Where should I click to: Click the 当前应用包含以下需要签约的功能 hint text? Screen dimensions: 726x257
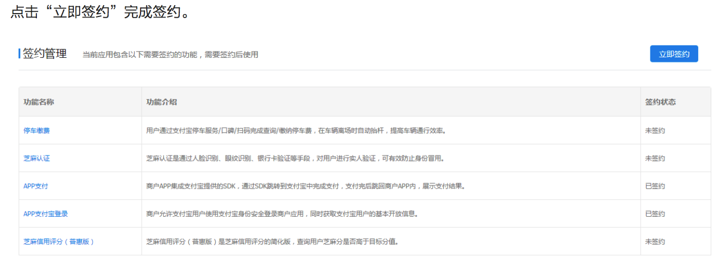click(x=170, y=55)
